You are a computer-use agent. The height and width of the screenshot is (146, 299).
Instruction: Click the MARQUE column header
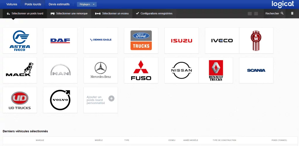[40, 140]
